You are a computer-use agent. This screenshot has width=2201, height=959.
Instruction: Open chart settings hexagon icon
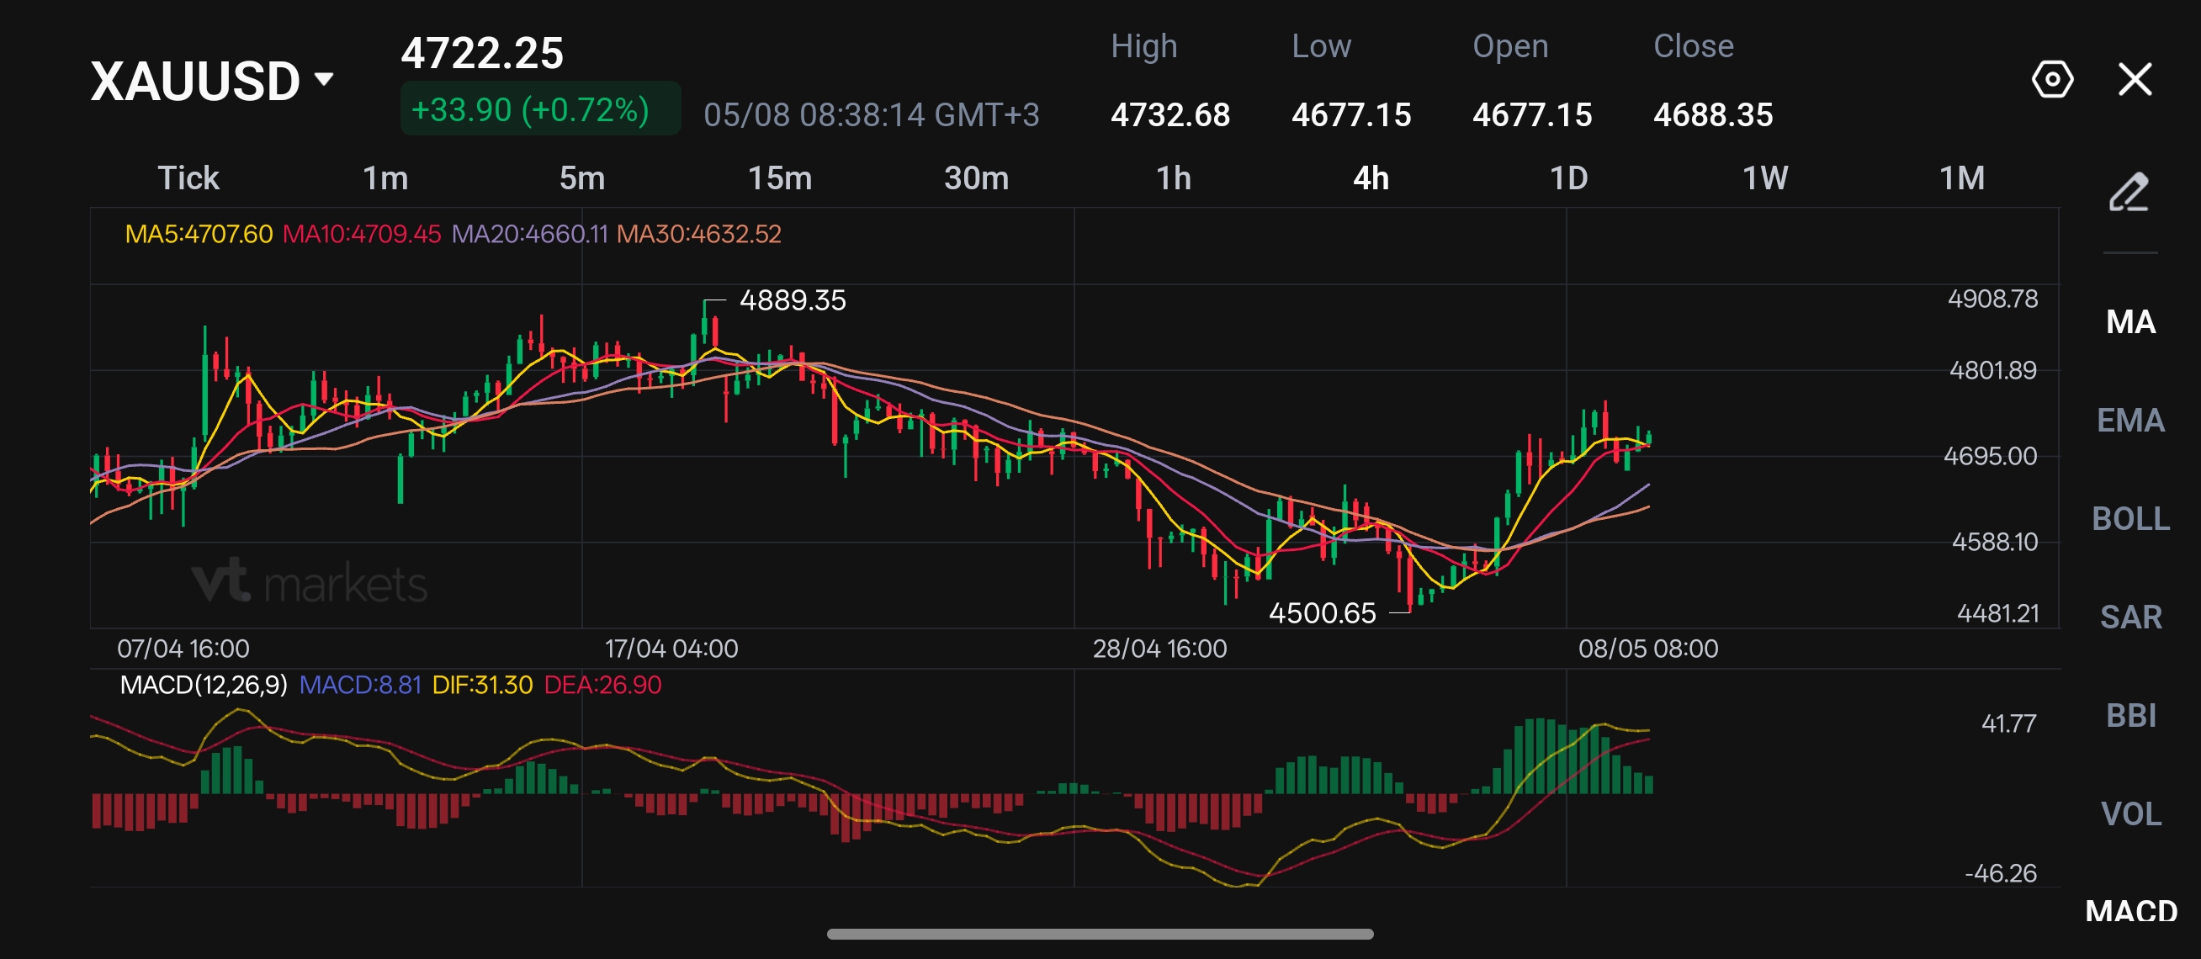(2051, 79)
